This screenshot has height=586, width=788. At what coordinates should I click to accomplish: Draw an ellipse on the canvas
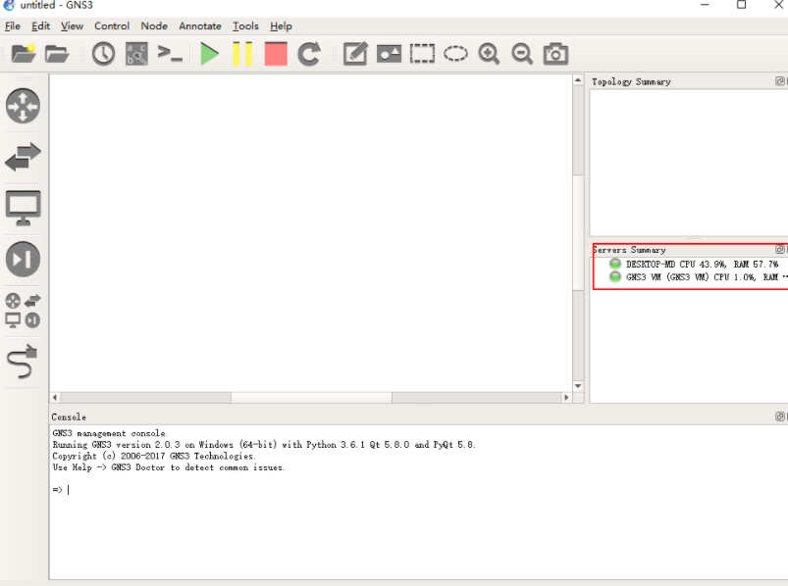tap(454, 54)
